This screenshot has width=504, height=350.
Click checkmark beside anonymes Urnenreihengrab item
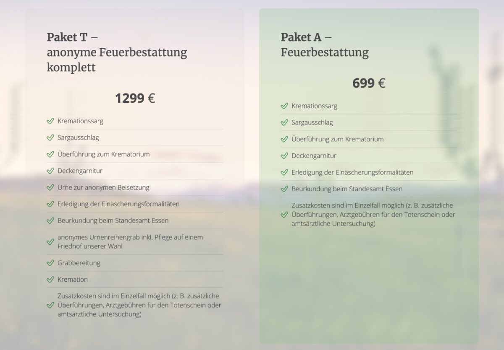(x=50, y=242)
